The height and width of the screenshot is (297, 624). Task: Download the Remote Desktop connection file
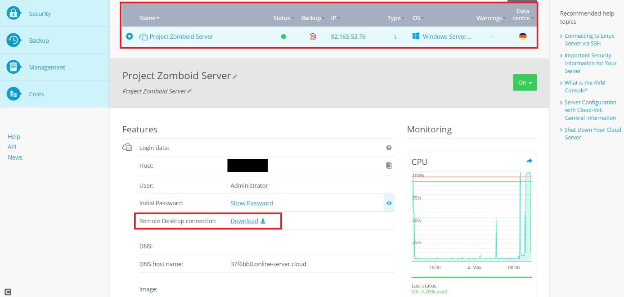tap(244, 221)
